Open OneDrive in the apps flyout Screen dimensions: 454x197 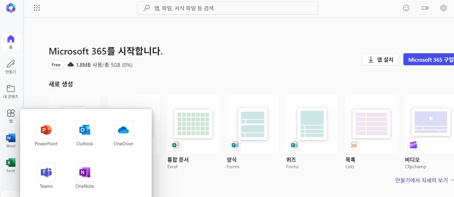[x=123, y=133]
